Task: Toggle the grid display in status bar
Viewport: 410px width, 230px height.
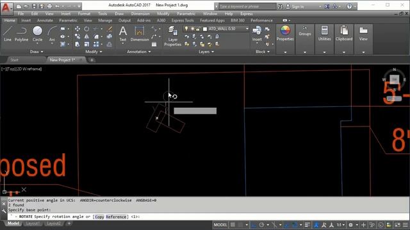Action: tap(233, 225)
